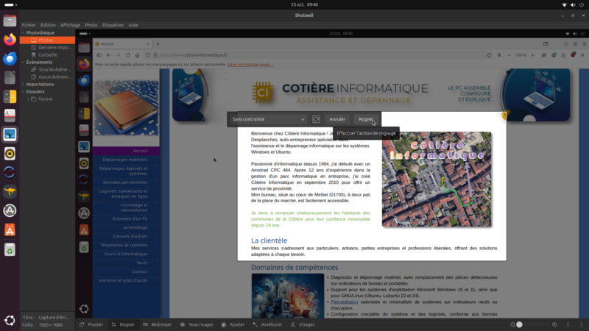Toggle the Yeux rouges red-eye tool
Viewport: 589px width, 331px height.
197,324
